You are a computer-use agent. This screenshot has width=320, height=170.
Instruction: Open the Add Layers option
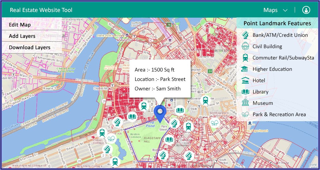coord(22,36)
